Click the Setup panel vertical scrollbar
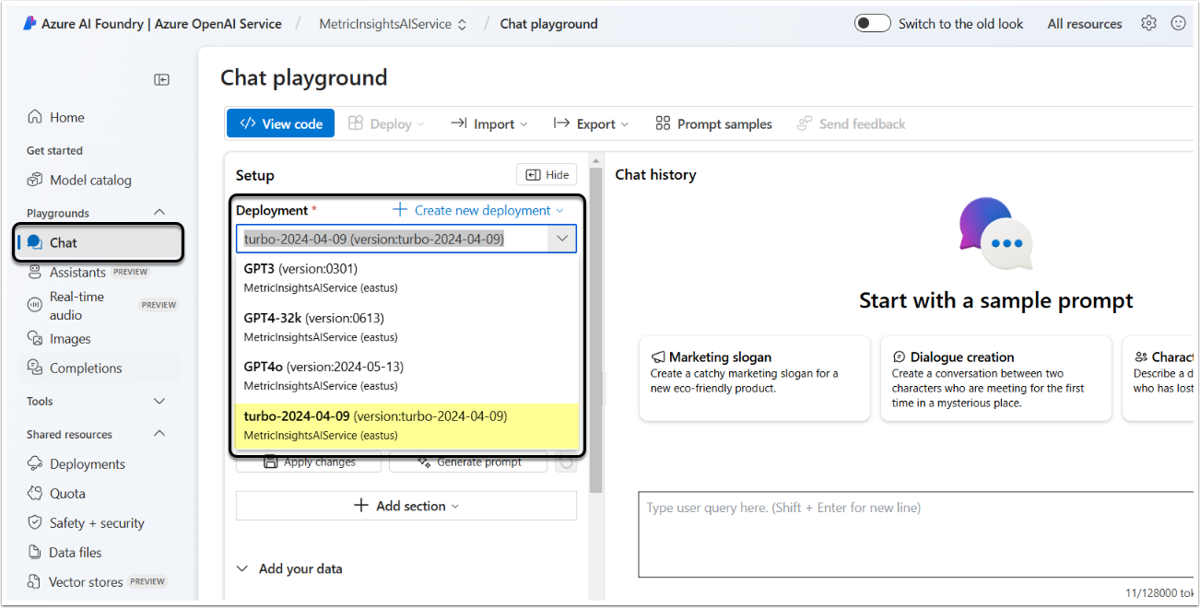Screen dimensions: 1200x608 pos(595,332)
